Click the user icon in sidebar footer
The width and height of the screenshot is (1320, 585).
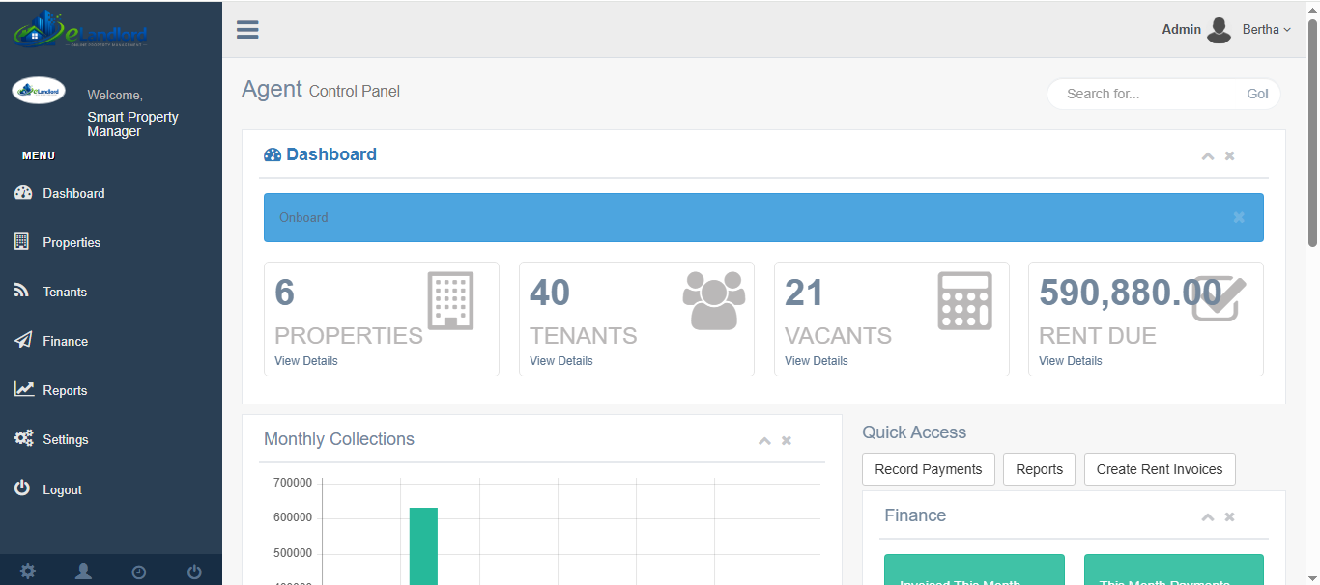point(84,571)
